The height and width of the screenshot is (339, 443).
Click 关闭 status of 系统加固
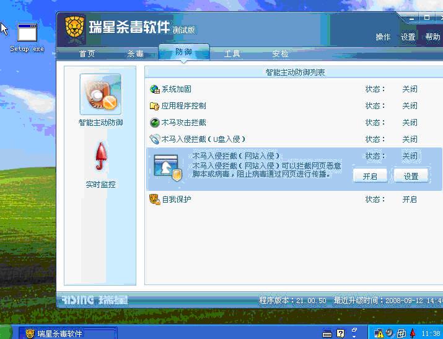click(x=410, y=89)
